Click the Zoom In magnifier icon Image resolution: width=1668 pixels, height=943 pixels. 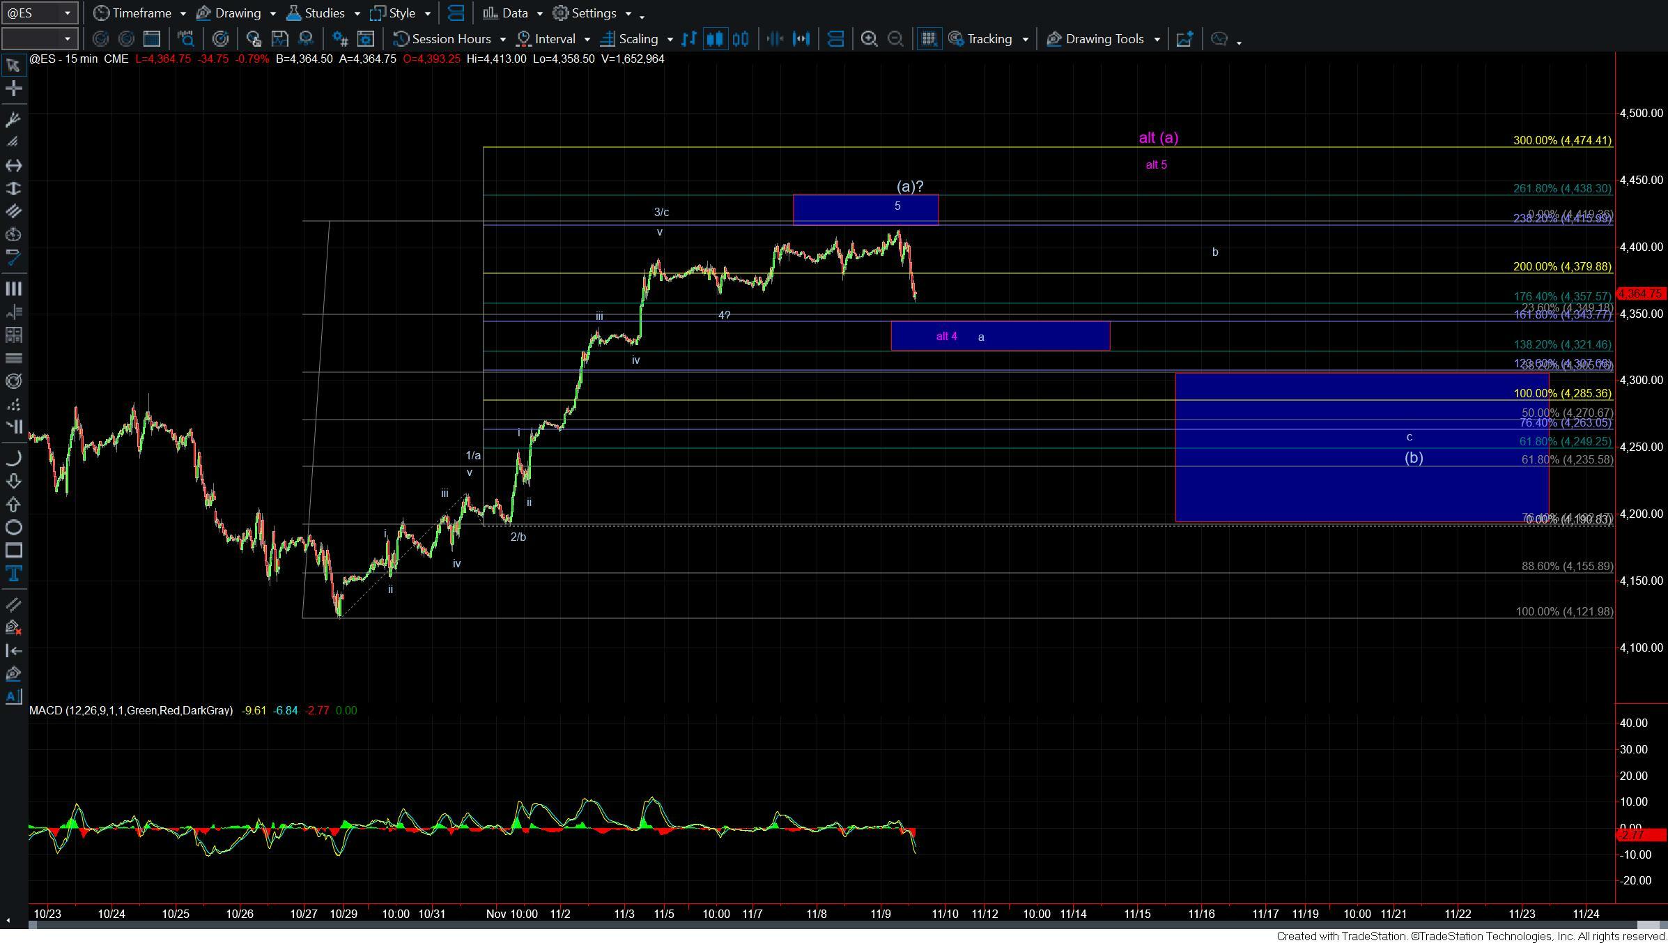click(869, 39)
